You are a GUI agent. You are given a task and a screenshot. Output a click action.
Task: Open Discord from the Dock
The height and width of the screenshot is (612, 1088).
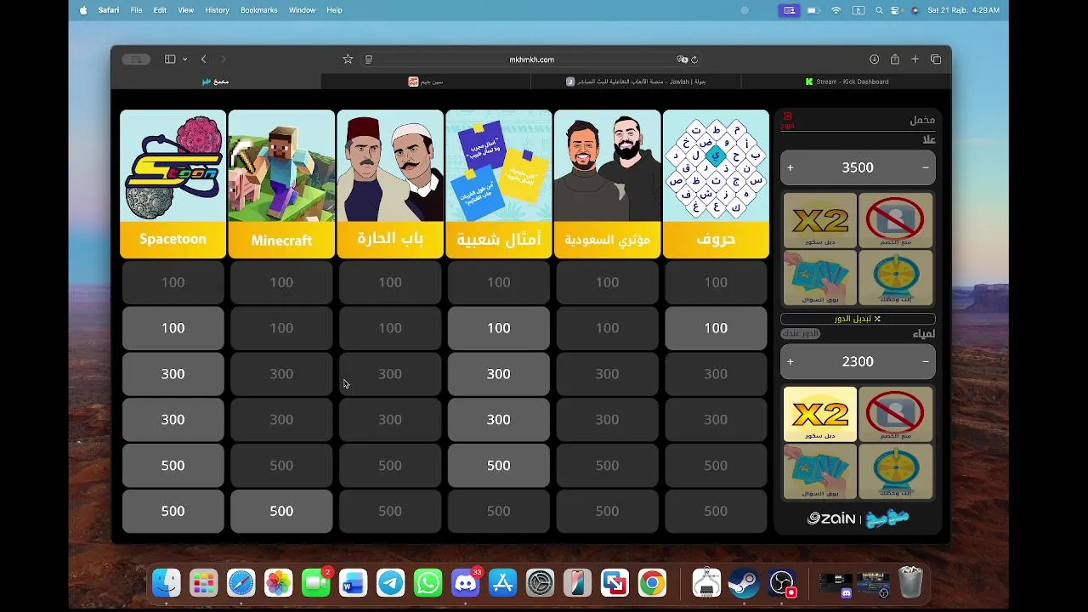[x=466, y=583]
